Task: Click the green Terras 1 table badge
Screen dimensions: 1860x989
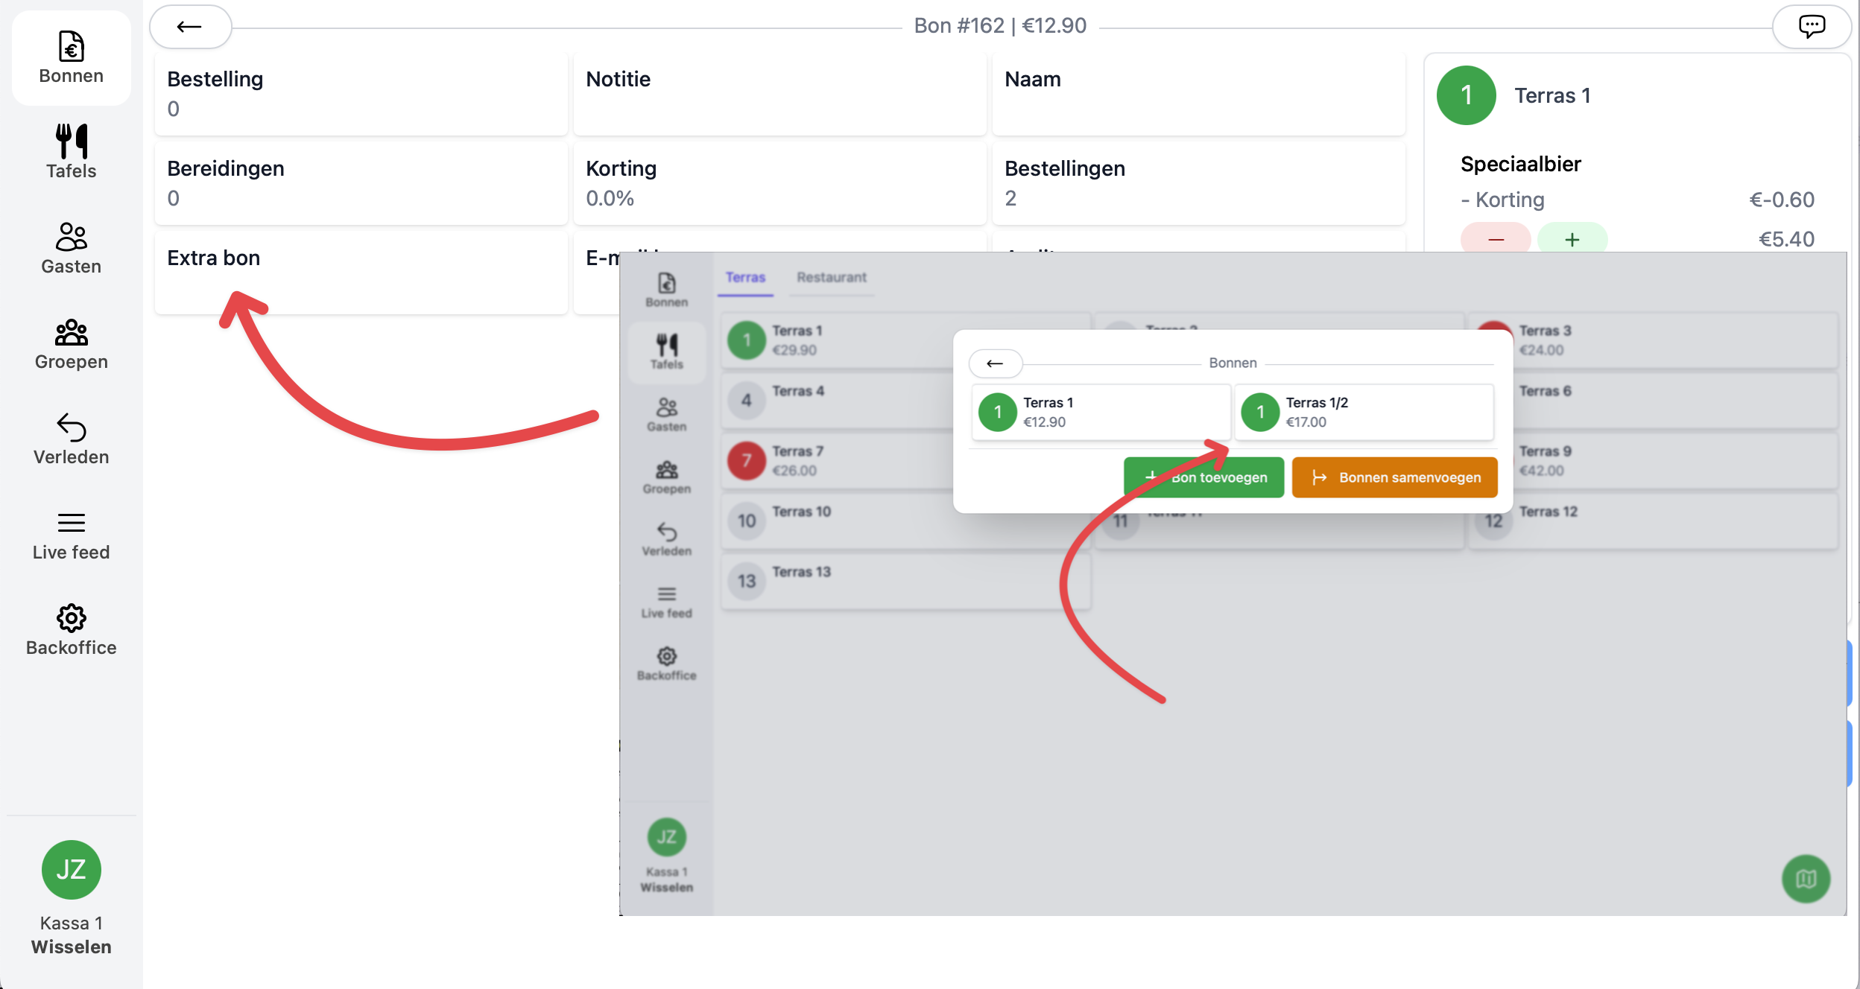Action: tap(1466, 95)
